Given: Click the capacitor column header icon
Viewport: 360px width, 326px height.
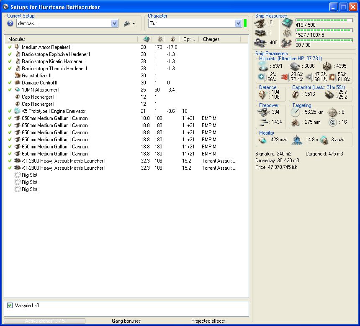Looking at the screenshot, I should 172,39.
